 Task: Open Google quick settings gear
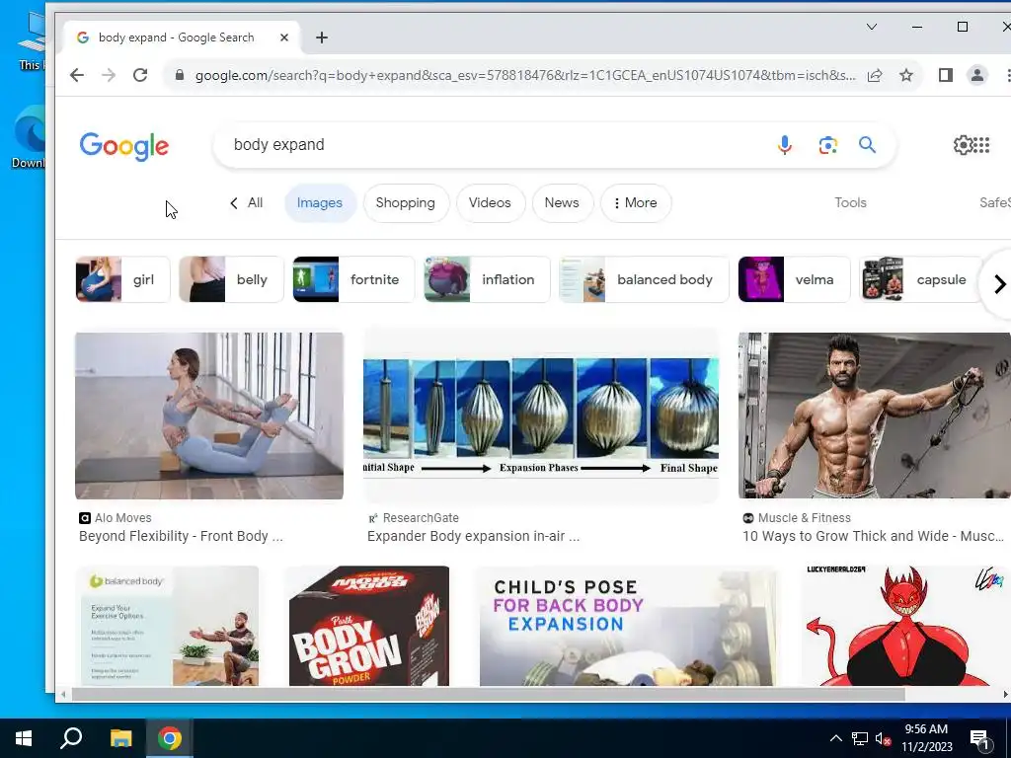click(962, 145)
